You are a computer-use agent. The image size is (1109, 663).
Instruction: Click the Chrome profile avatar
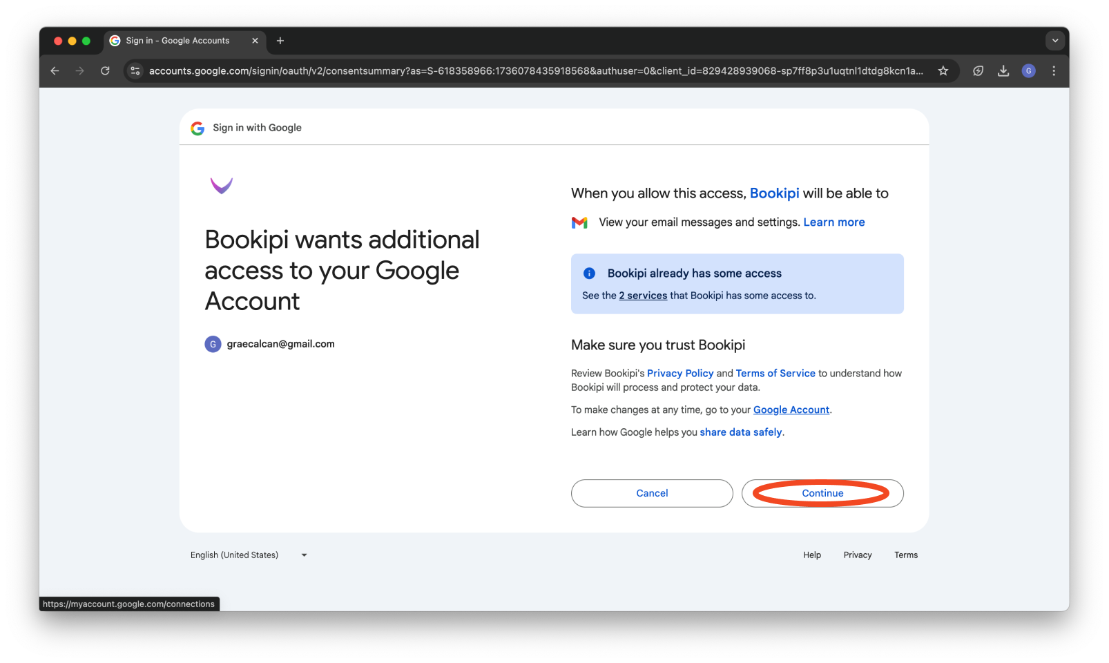click(x=1028, y=70)
